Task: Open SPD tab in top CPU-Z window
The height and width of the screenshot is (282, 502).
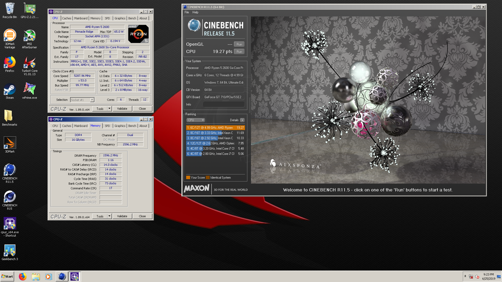Action: pos(107,18)
